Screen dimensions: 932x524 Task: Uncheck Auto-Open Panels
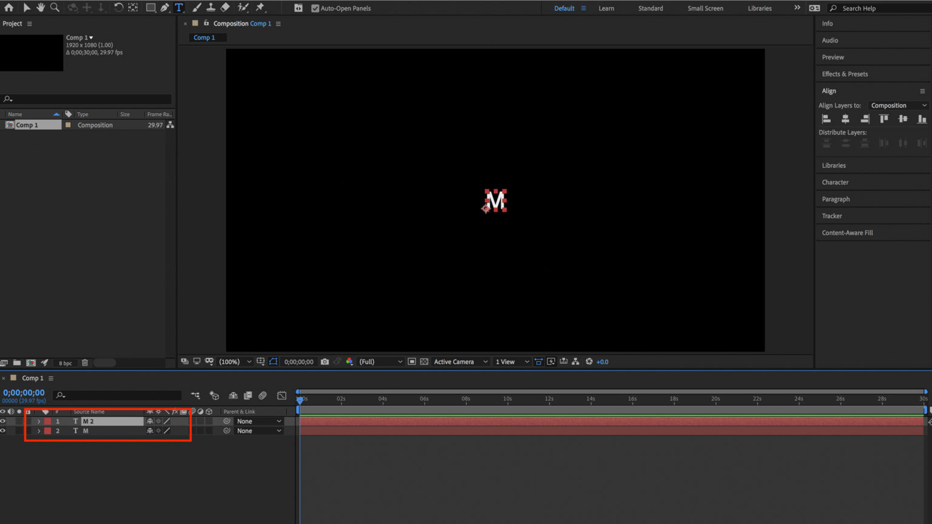pos(316,8)
